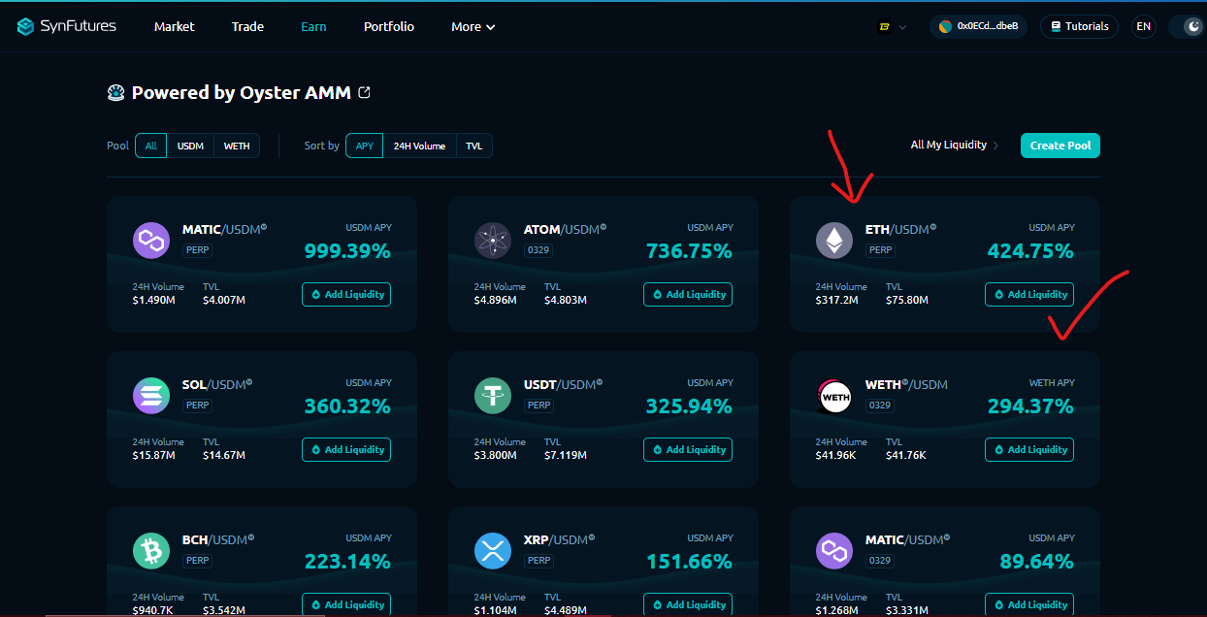
Task: Open the Oyster AMM external link icon
Action: point(365,93)
